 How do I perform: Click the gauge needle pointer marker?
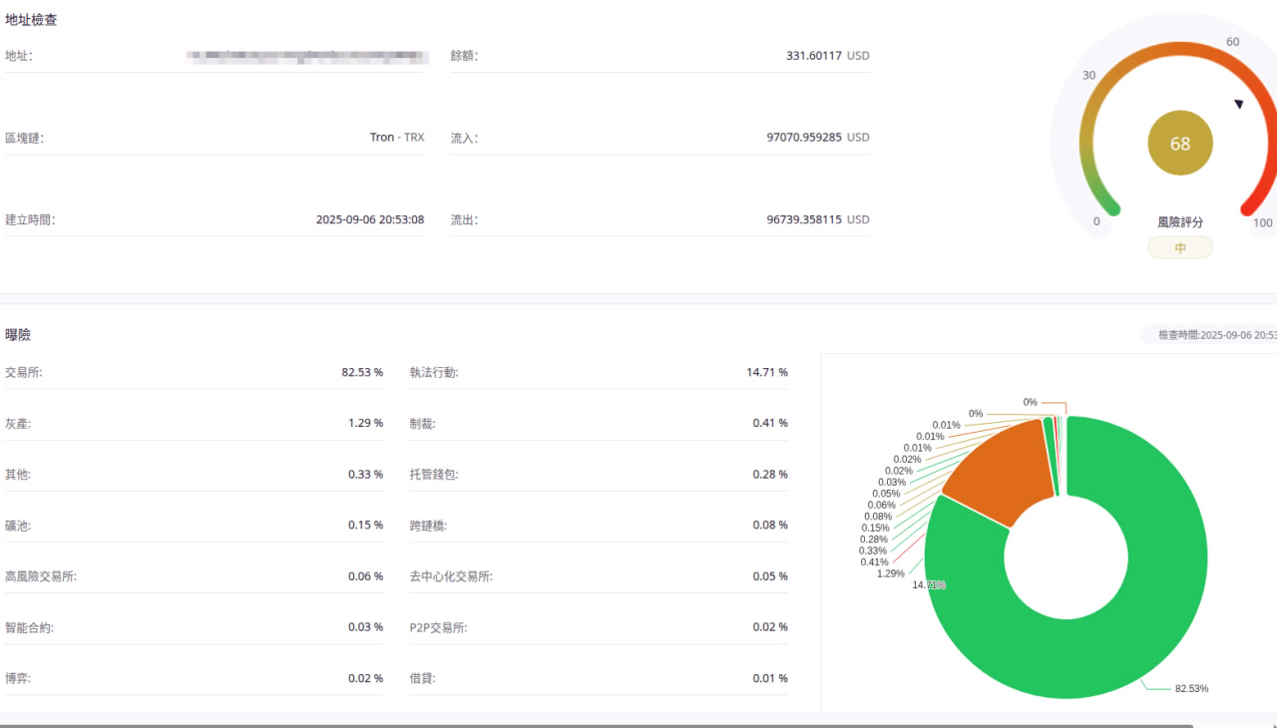(1239, 104)
